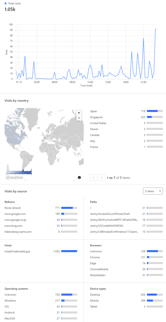Click the Visits by country heading
The height and width of the screenshot is (322, 166).
17,101
